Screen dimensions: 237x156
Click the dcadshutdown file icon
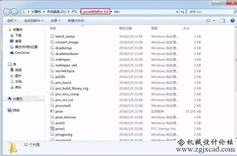[52, 53]
